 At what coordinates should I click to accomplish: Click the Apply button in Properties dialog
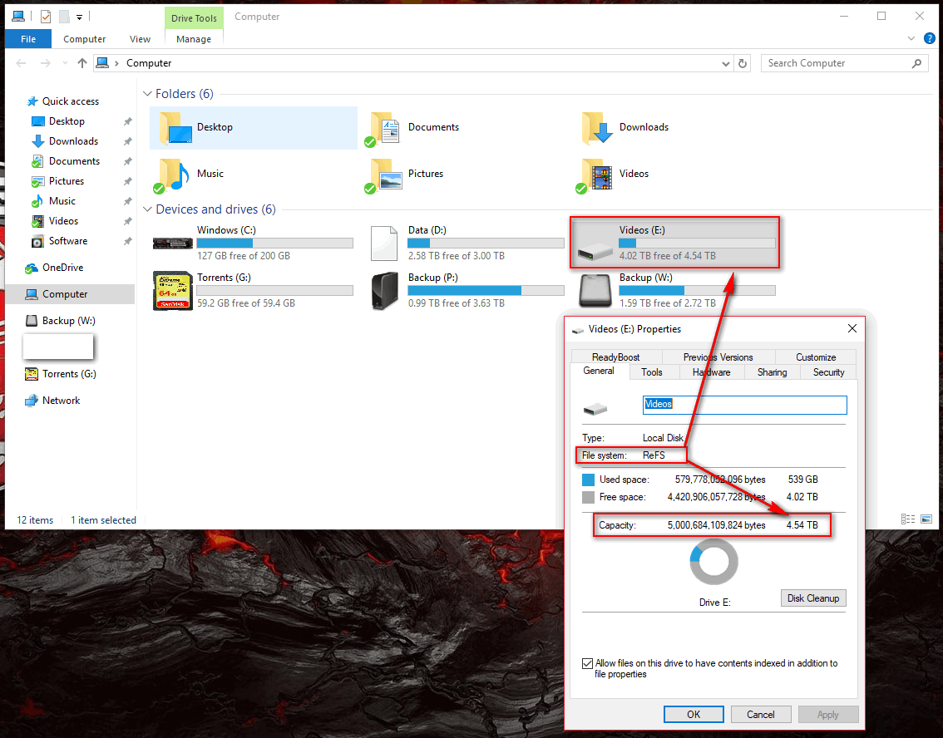[x=828, y=715]
